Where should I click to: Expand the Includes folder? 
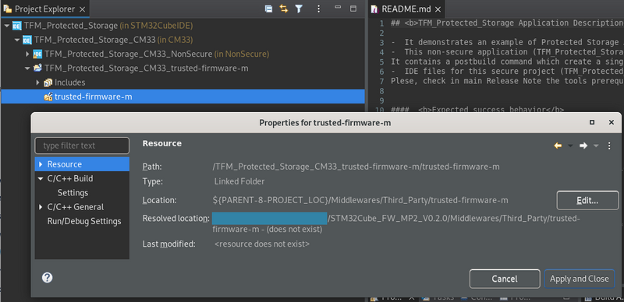(37, 83)
